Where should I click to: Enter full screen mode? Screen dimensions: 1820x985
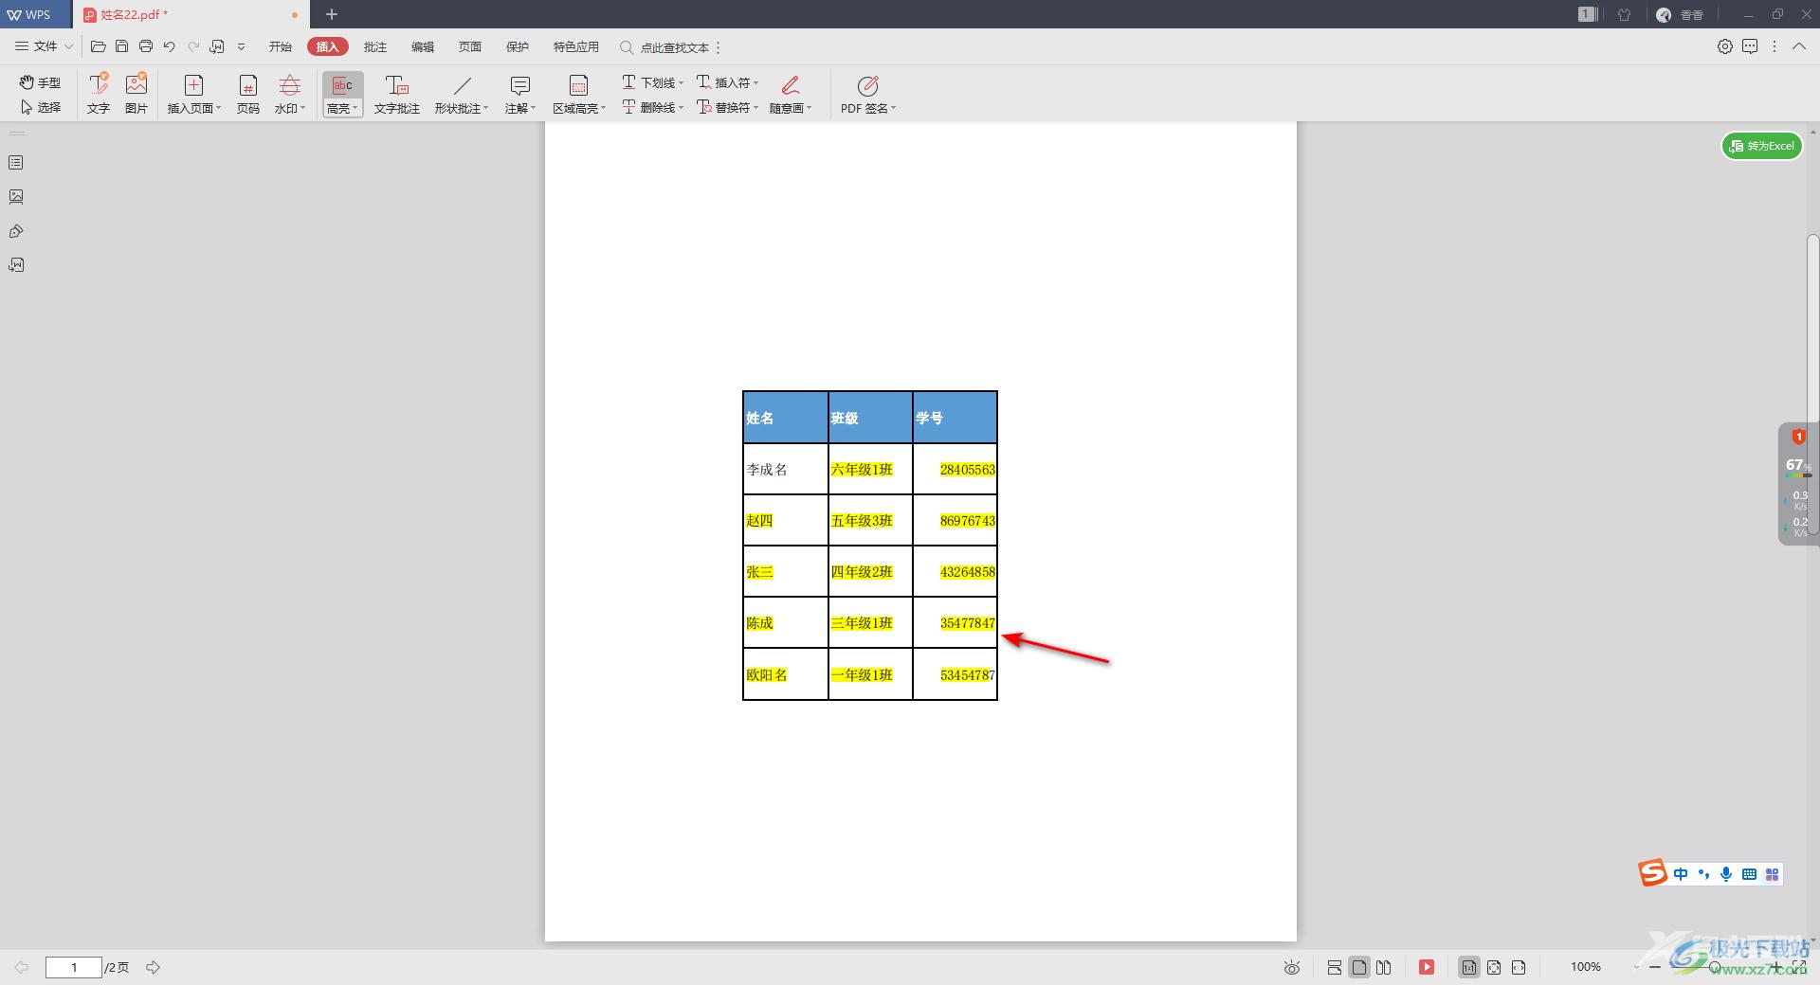tap(1799, 967)
